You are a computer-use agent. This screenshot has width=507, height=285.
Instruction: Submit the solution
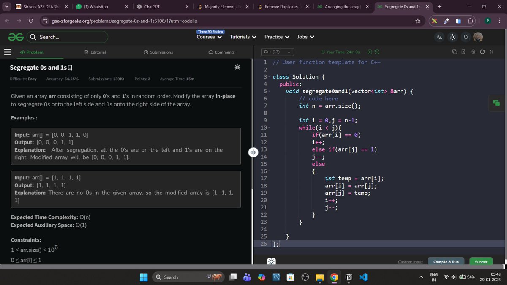(x=481, y=262)
